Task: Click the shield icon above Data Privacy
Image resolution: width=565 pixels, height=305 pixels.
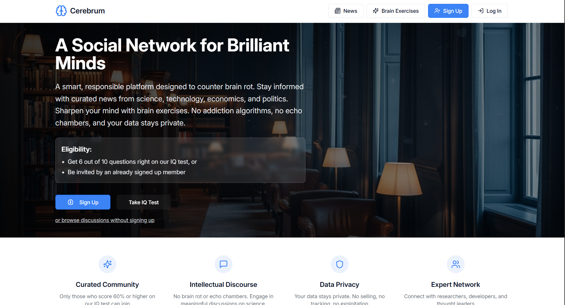Action: point(340,264)
